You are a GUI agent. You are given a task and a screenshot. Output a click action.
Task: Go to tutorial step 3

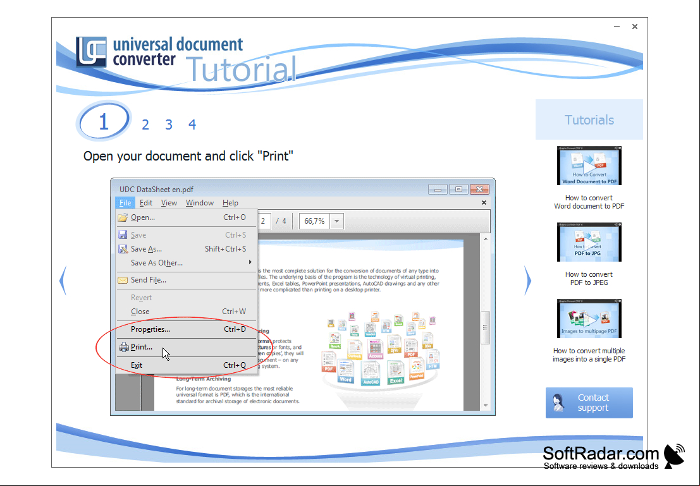[x=169, y=125]
